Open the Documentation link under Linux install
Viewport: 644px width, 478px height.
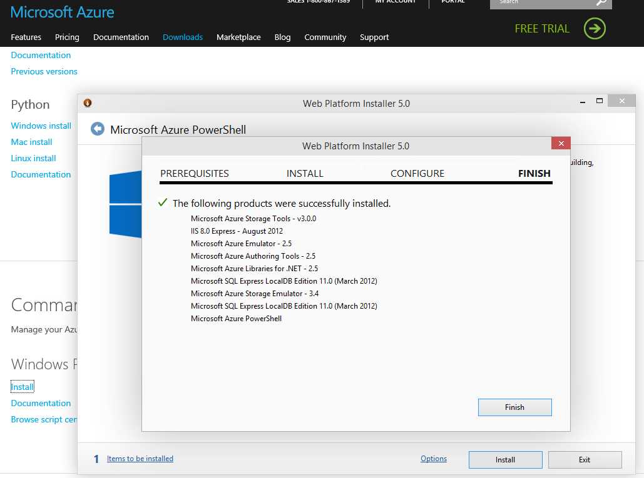tap(41, 174)
